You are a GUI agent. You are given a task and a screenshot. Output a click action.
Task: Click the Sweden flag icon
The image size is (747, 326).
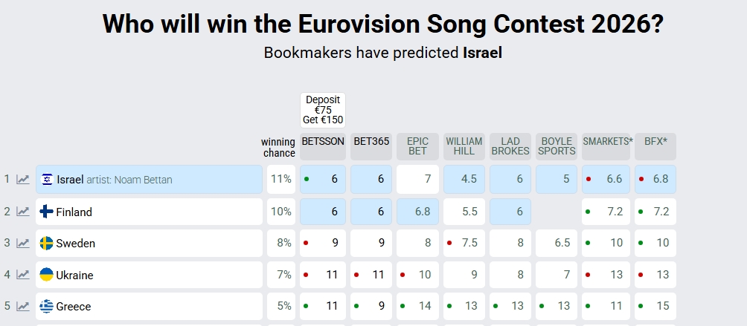46,243
